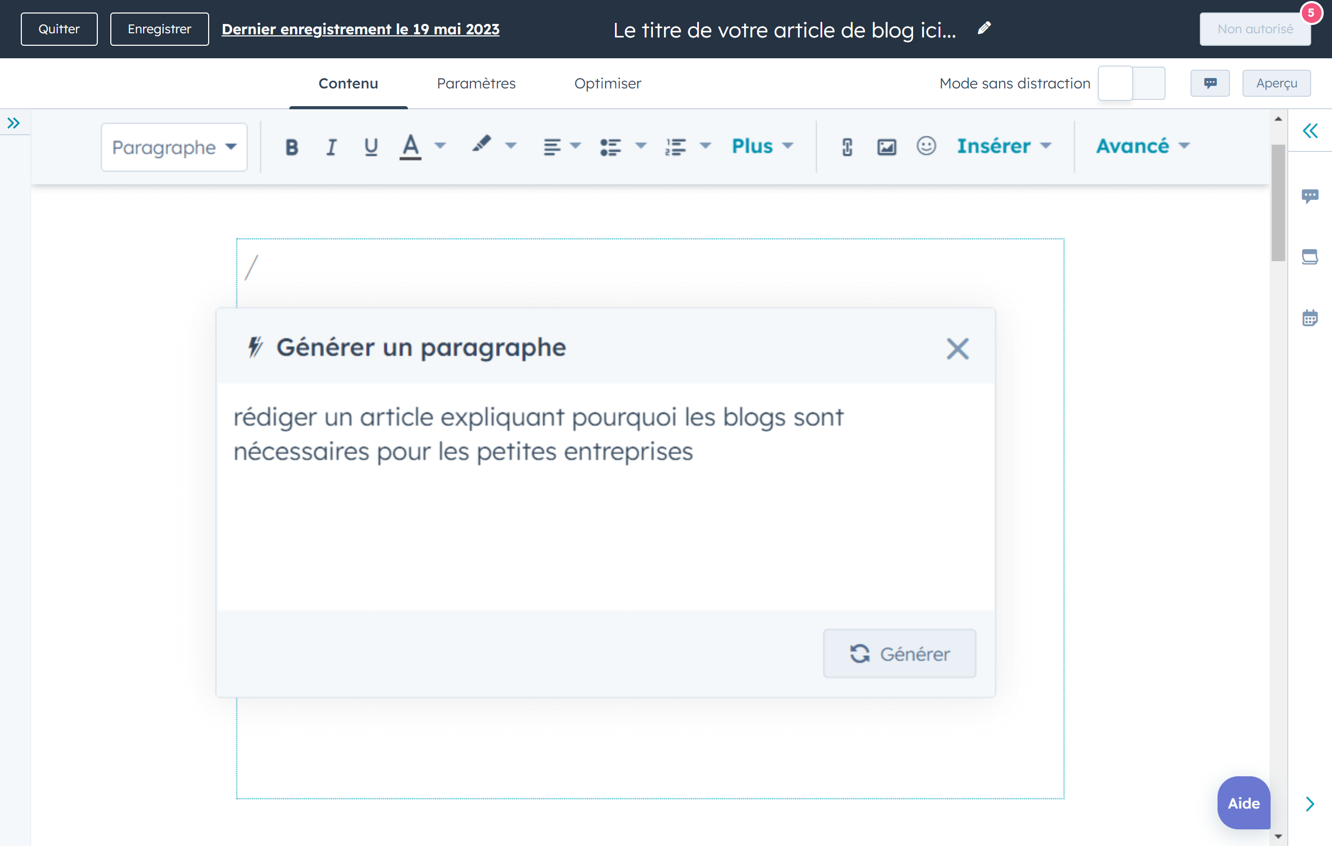Toggle bold formatting
Viewport: 1332px width, 846px height.
(x=291, y=147)
